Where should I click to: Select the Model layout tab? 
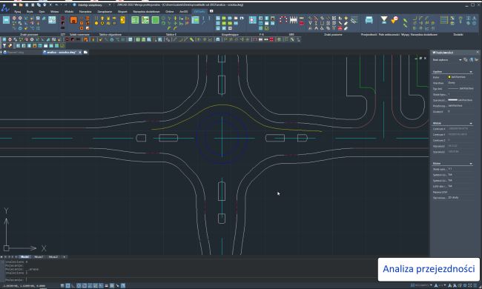click(x=24, y=257)
